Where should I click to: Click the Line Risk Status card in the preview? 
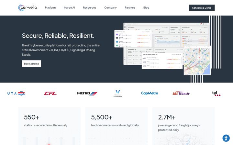[x=133, y=39]
